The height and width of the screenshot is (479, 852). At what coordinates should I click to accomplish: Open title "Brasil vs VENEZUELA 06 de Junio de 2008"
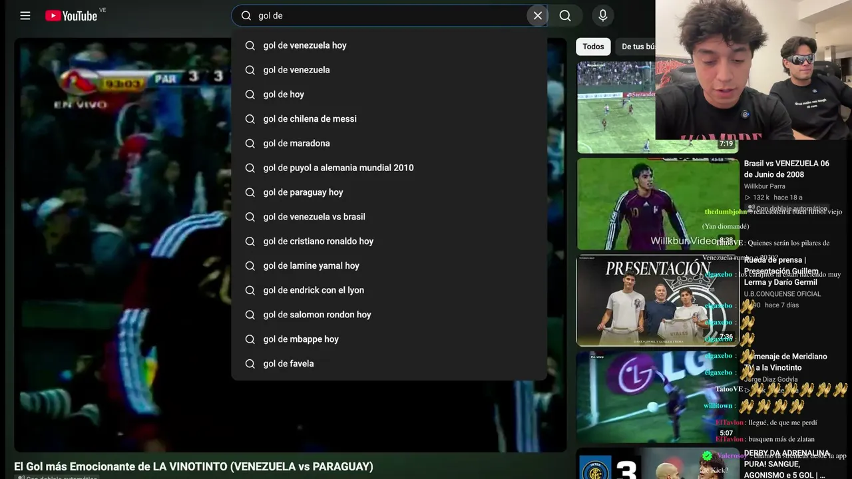787,169
